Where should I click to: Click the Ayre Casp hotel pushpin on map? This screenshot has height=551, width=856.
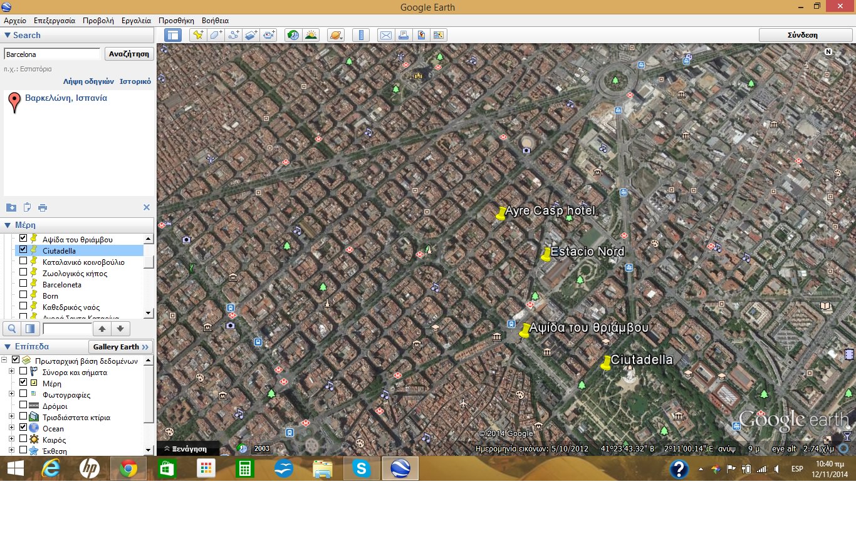pos(500,214)
